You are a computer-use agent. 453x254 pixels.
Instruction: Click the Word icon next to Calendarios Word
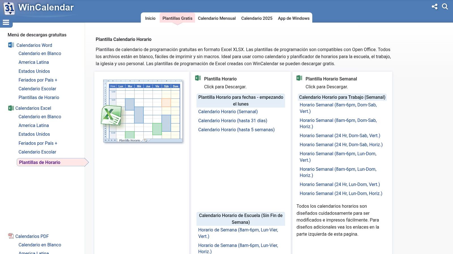10,45
